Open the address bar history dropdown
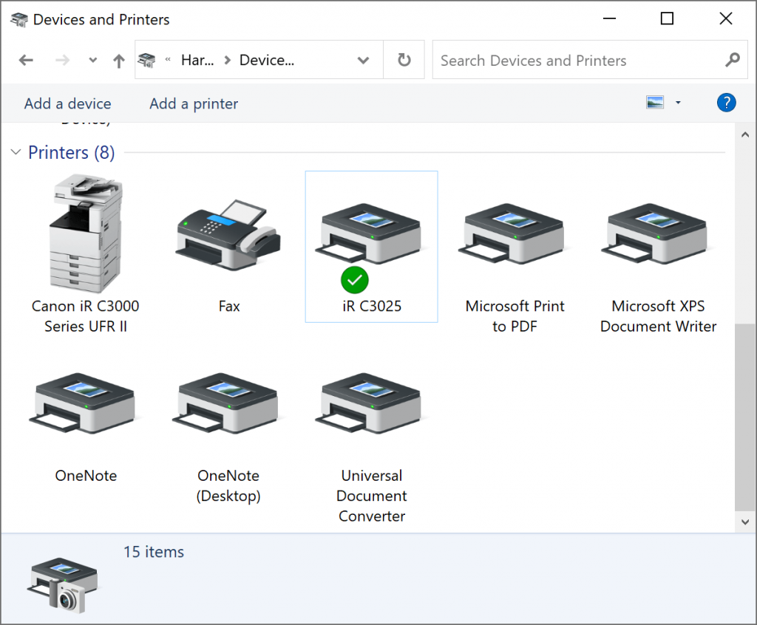This screenshot has width=757, height=625. click(363, 61)
